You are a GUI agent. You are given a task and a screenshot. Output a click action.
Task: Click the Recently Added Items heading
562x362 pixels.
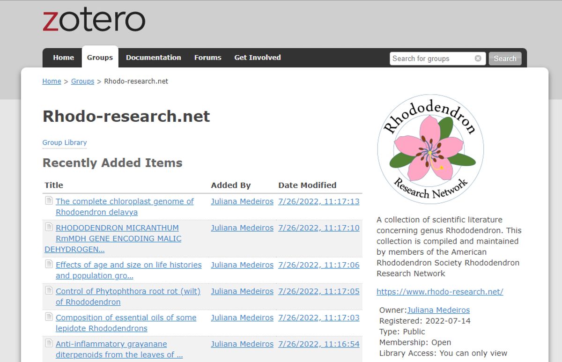(112, 163)
